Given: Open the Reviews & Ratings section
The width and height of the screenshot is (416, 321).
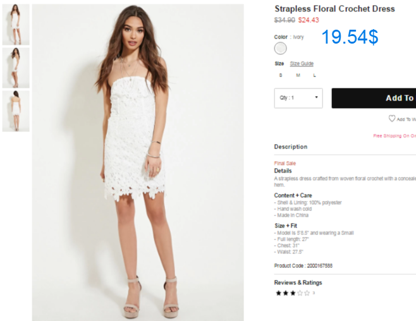Looking at the screenshot, I should click(x=298, y=282).
